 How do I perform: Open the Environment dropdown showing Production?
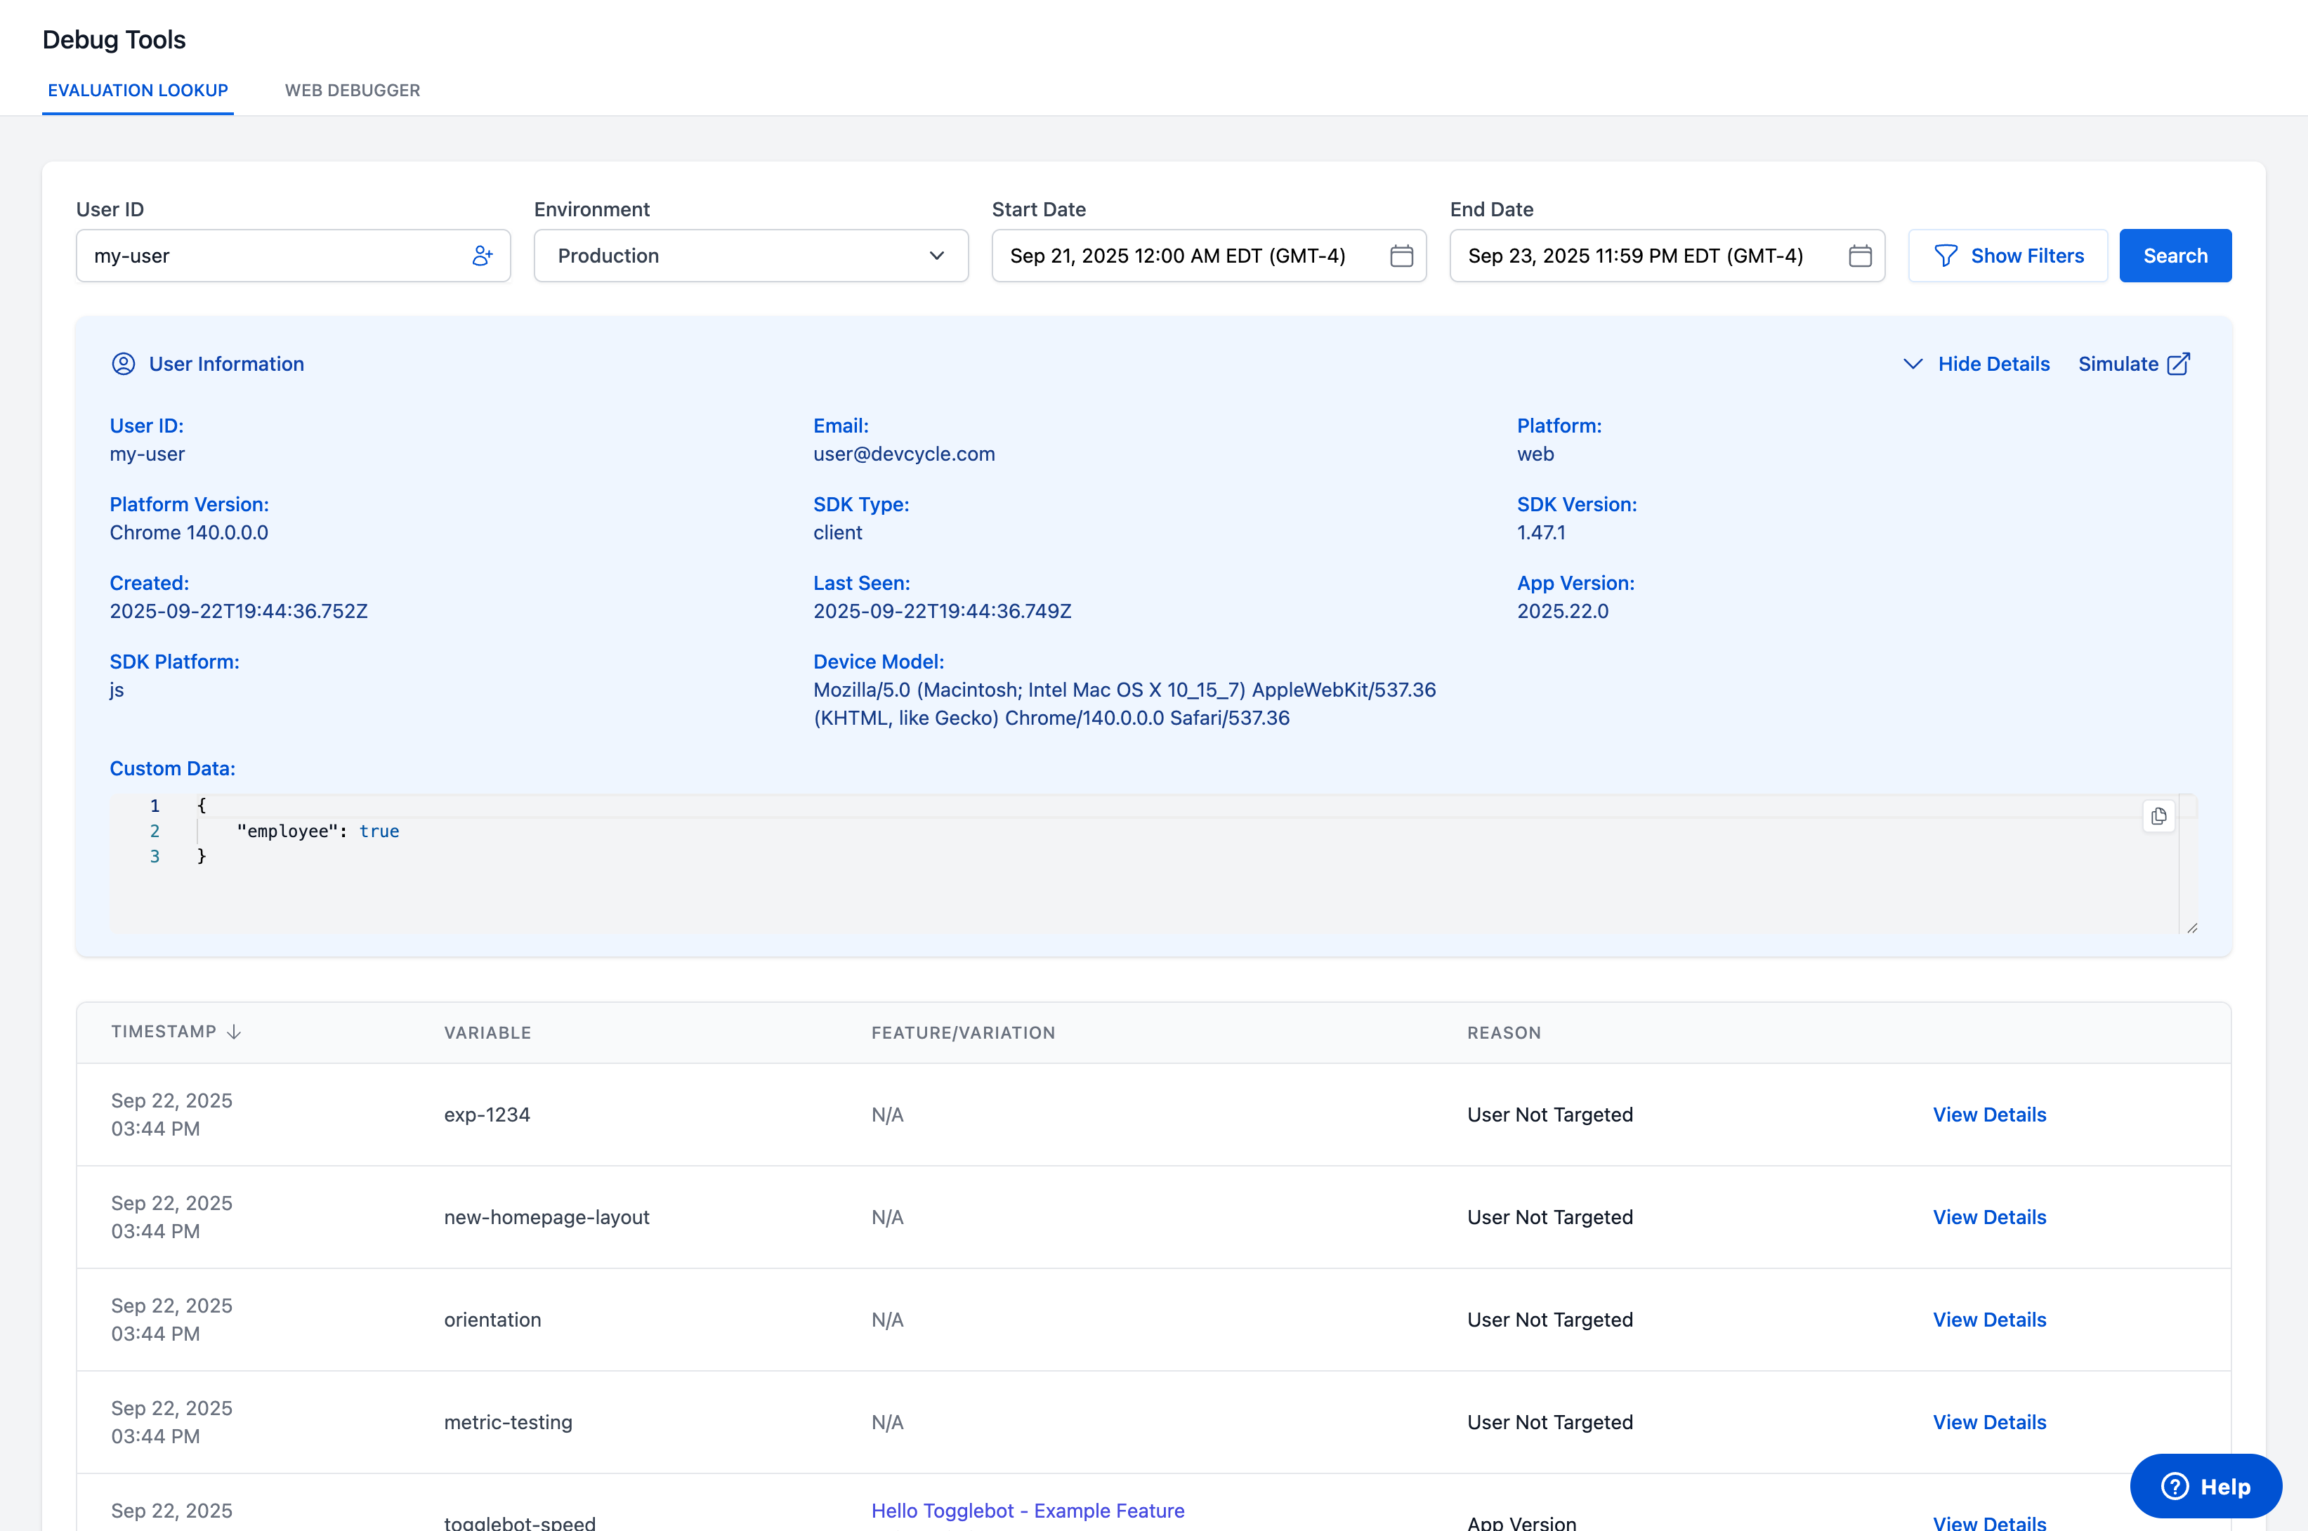(750, 255)
